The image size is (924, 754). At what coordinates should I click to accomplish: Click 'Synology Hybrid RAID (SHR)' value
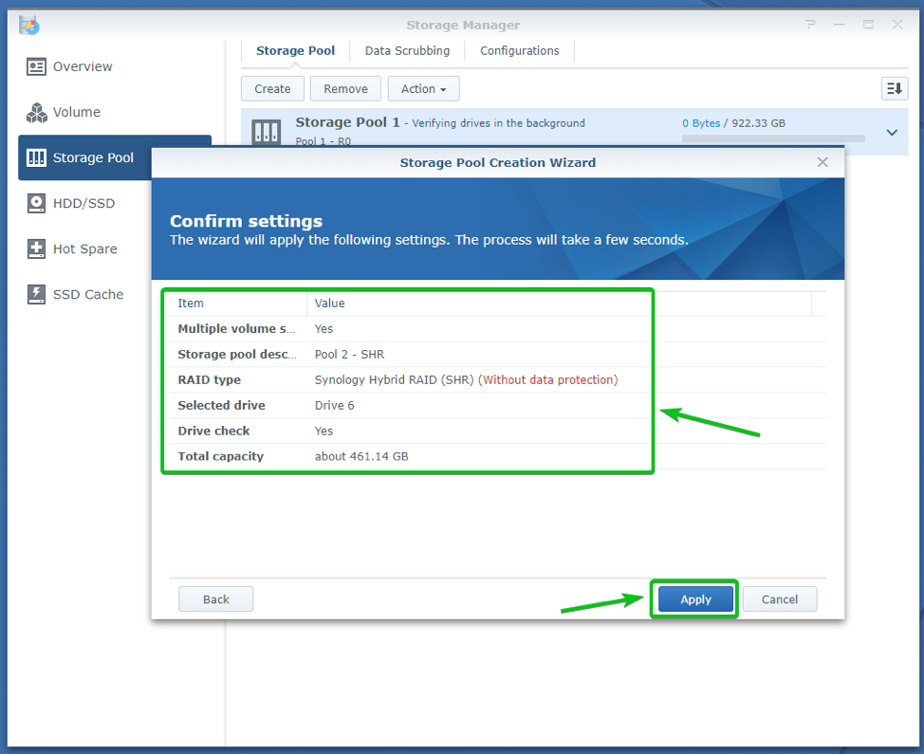click(395, 380)
